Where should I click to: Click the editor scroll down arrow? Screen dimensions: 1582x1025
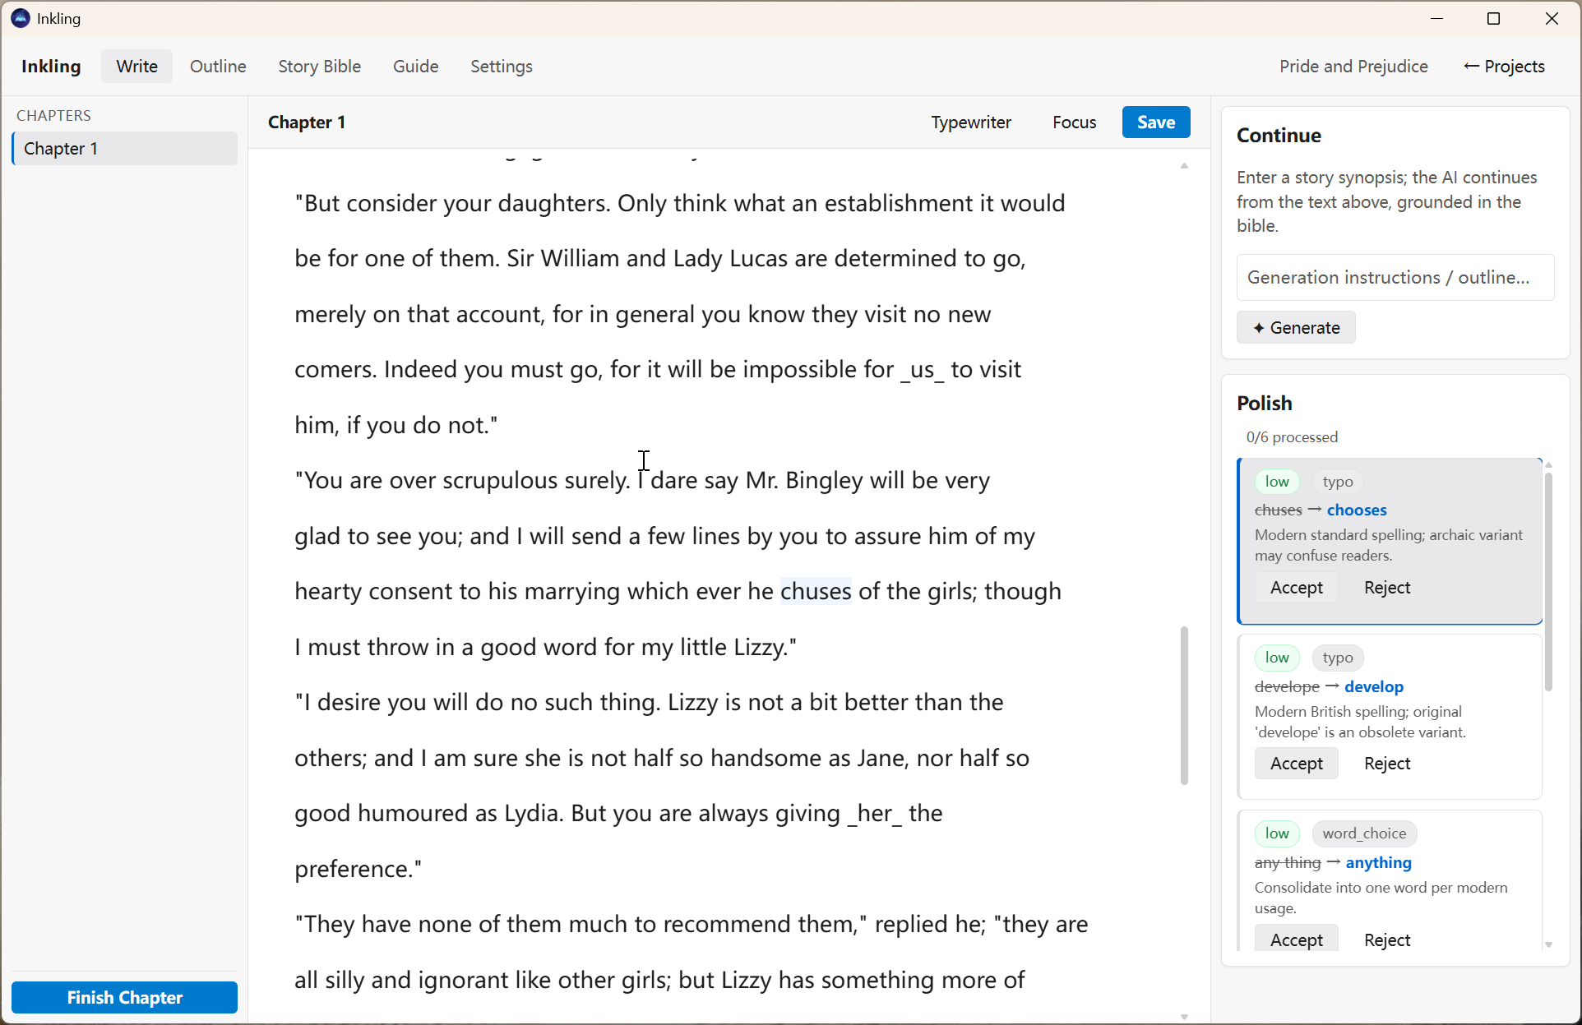pos(1184,1017)
